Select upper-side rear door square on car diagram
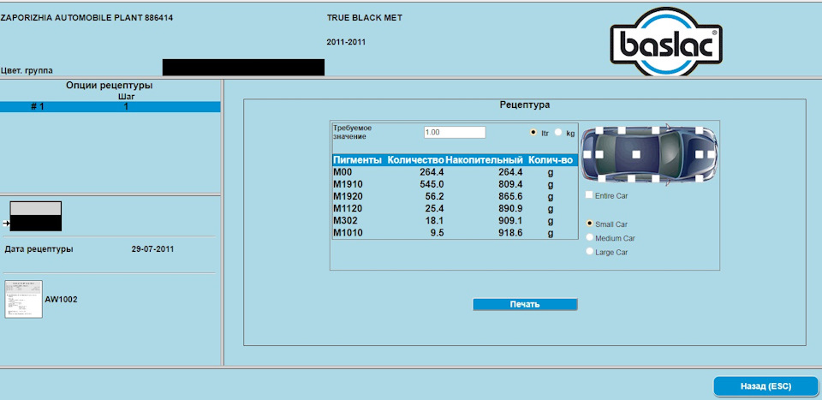This screenshot has height=400, width=822. click(x=622, y=130)
